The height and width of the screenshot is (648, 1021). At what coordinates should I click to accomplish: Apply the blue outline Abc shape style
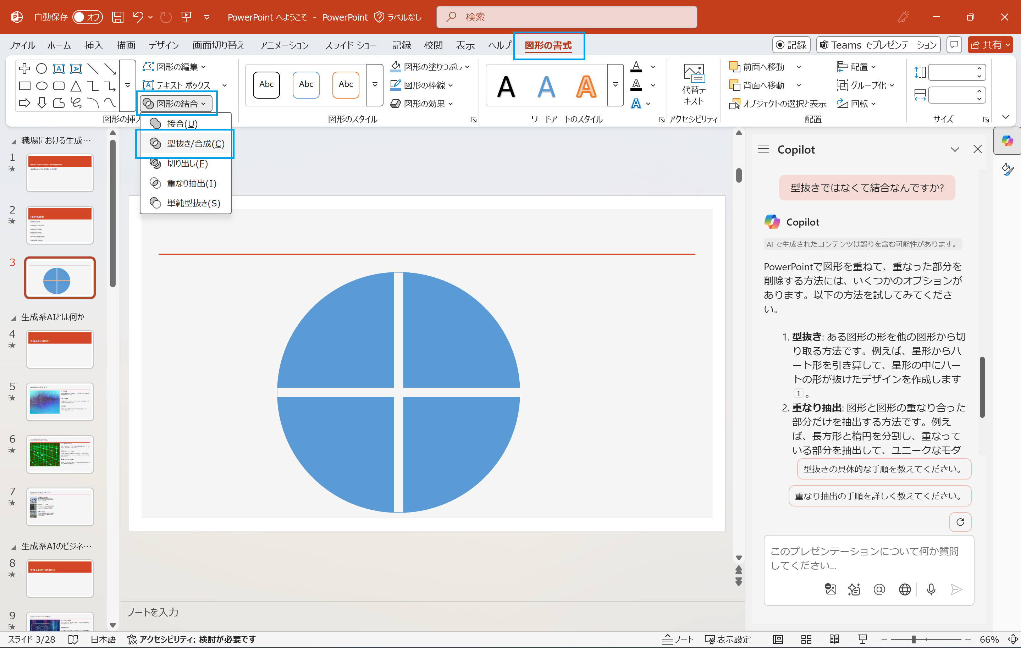tap(306, 84)
